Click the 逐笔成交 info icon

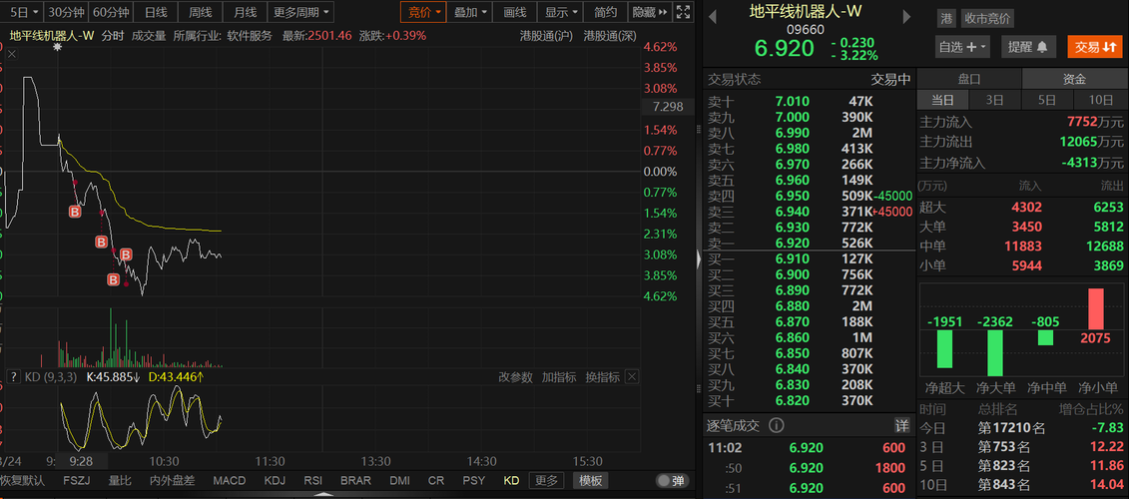[777, 425]
